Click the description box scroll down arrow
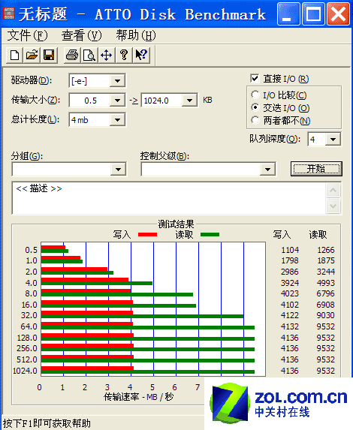This screenshot has height=430, width=353. click(333, 206)
